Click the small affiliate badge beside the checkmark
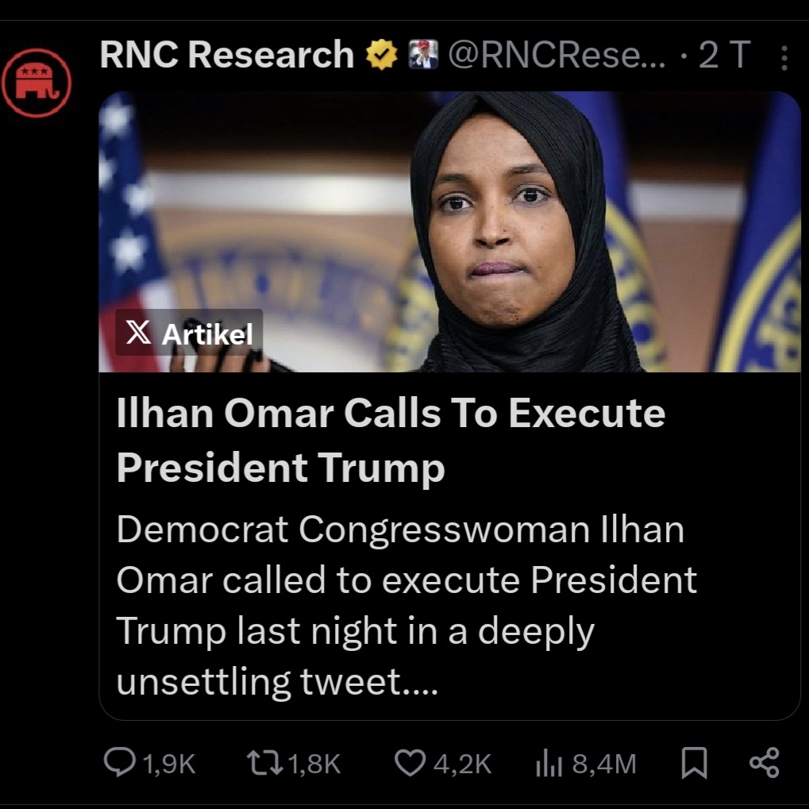The width and height of the screenshot is (809, 809). (423, 56)
